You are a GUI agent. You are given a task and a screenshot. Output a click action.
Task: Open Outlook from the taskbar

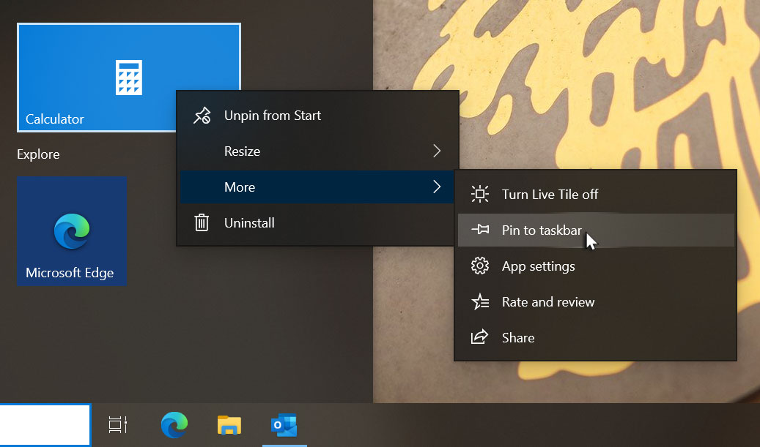click(x=284, y=424)
